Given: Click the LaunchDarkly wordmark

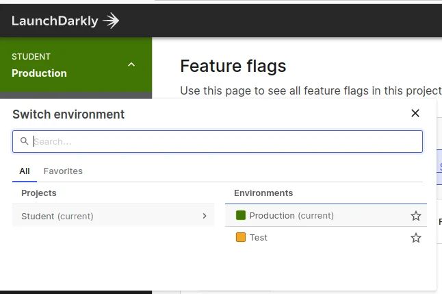Looking at the screenshot, I should point(55,21).
